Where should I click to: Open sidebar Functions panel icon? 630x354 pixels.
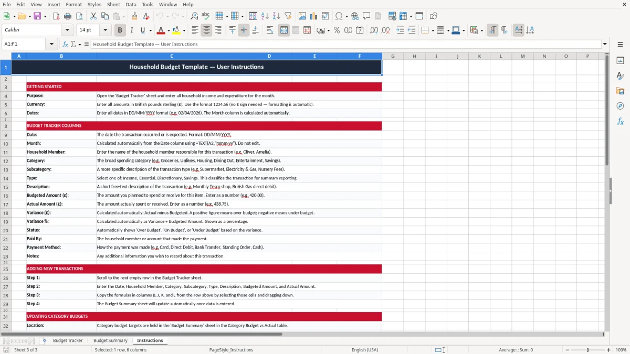620,121
